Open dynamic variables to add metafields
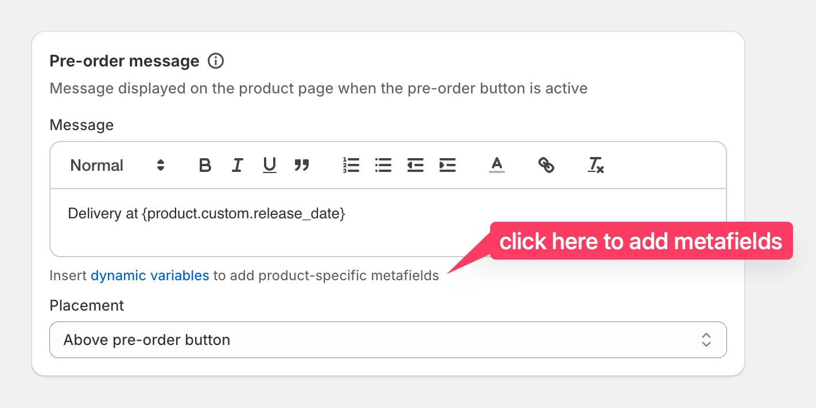Viewport: 816px width, 408px height. (150, 276)
